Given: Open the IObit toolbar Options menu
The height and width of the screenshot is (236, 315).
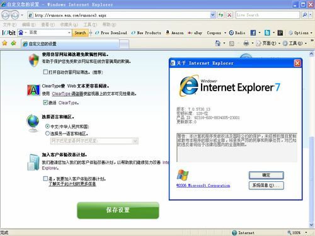Looking at the screenshot, I should coord(301,33).
